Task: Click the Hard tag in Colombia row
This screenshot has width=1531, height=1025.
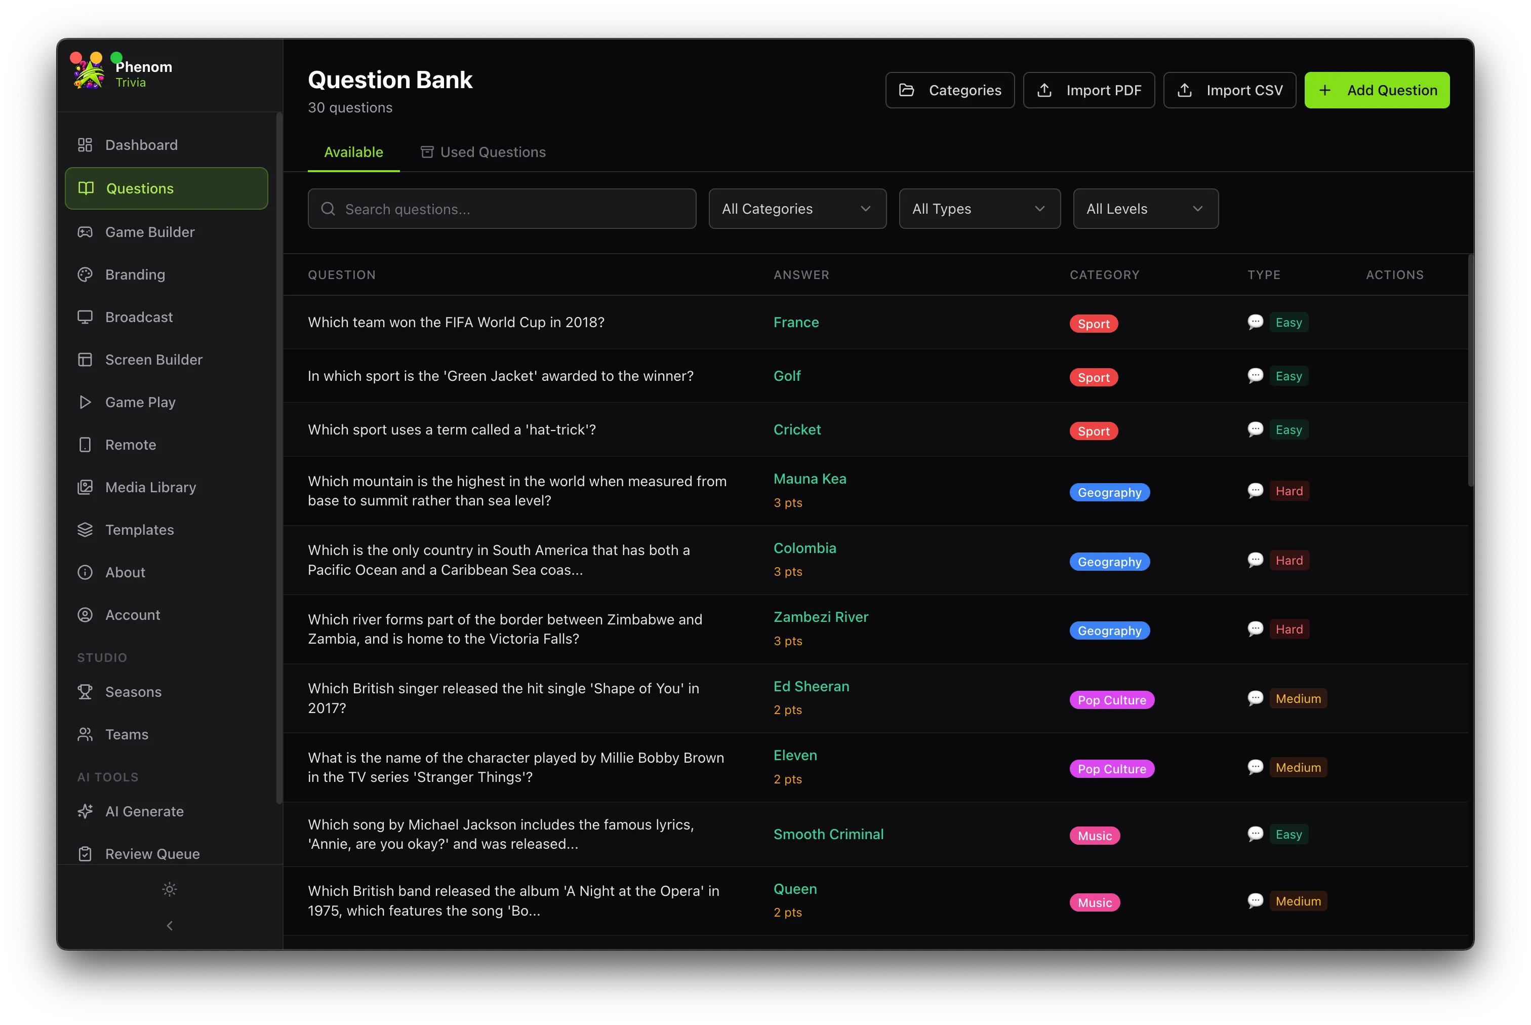Action: pos(1288,560)
